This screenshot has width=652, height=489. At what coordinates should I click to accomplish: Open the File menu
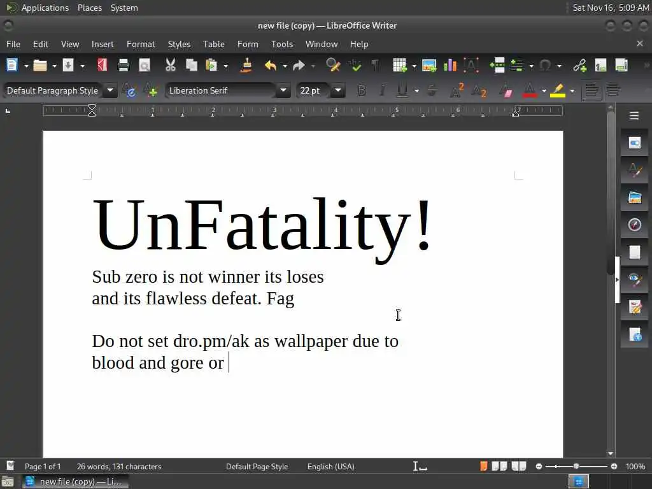[13, 44]
